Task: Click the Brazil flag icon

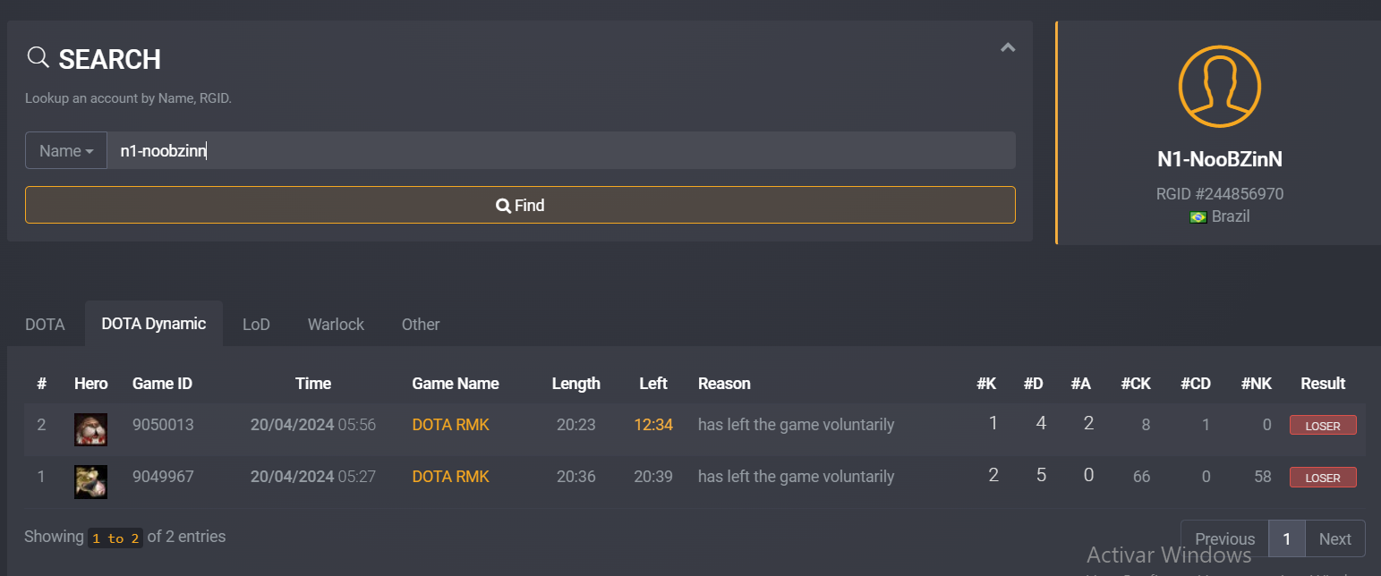Action: point(1198,216)
